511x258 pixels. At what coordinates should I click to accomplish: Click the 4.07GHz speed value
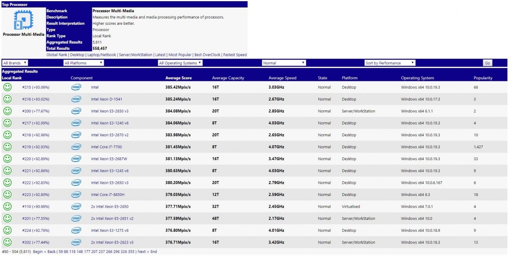276,147
